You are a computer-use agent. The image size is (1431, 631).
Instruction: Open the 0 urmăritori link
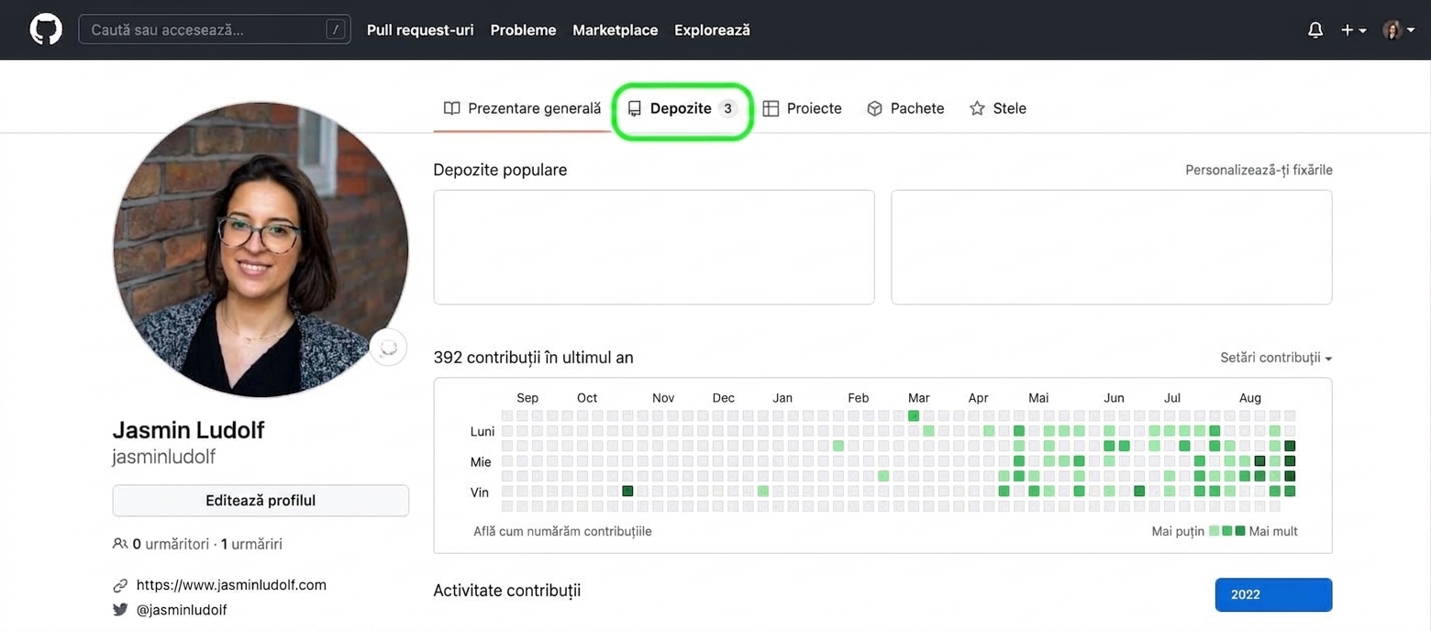pos(171,544)
